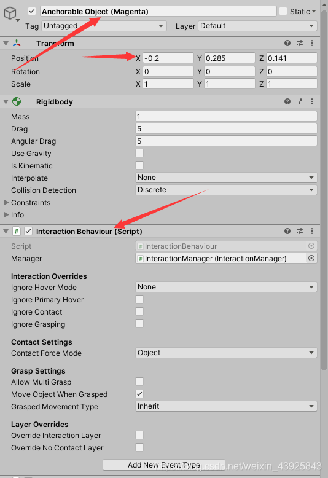The height and width of the screenshot is (478, 328).
Task: Click the Mass value field
Action: point(226,117)
